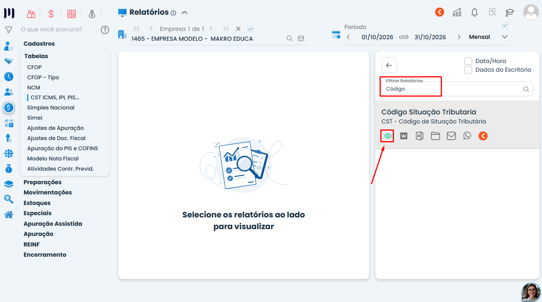
Task: Go to the home icon in sidebar
Action: (x=9, y=215)
